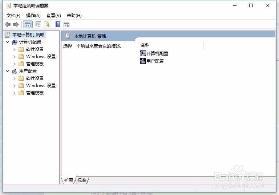Click the blue Help question mark icon
Image resolution: width=279 pixels, height=195 pixels.
[58, 24]
